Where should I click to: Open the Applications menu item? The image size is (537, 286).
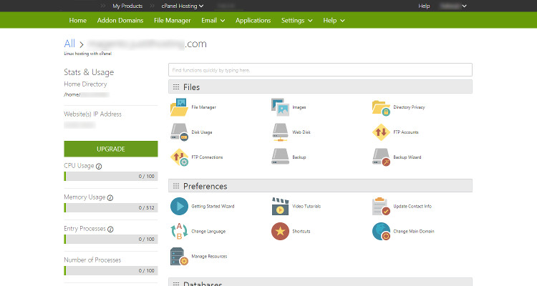click(253, 21)
